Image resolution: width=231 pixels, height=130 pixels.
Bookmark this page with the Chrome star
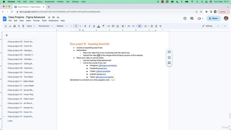(201, 12)
